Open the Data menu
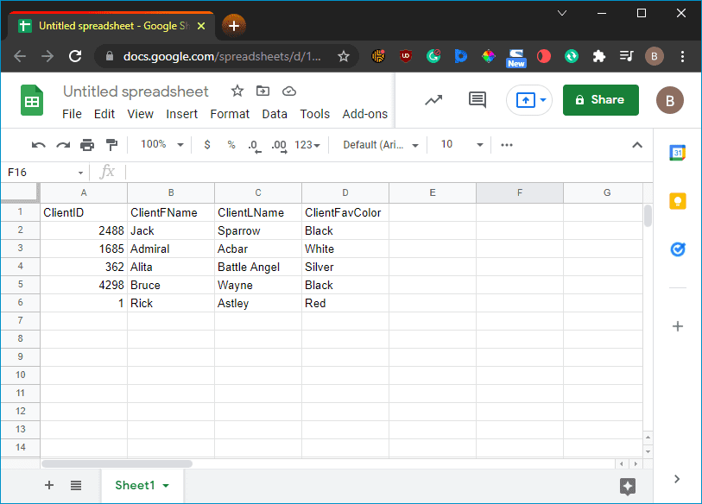702x504 pixels. tap(275, 114)
